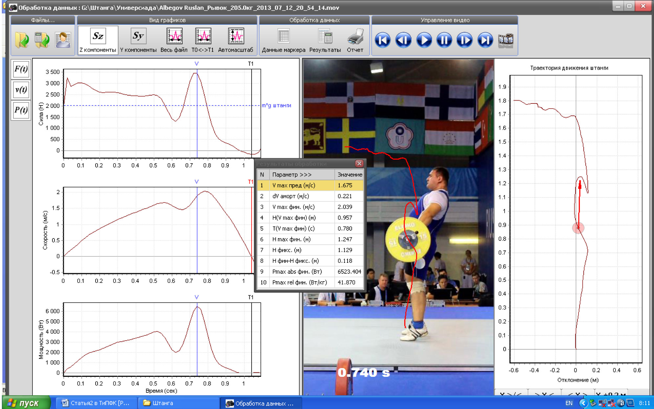Print the Отчет report
The image size is (654, 409).
pyautogui.click(x=355, y=36)
